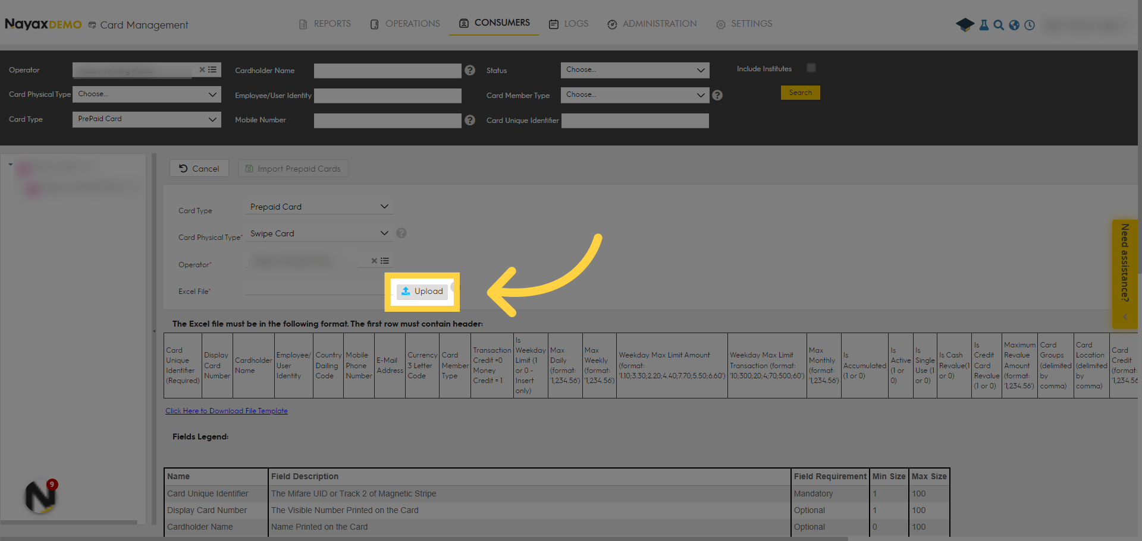The image size is (1142, 541).
Task: Click into the Cardholder Name field
Action: pyautogui.click(x=388, y=71)
